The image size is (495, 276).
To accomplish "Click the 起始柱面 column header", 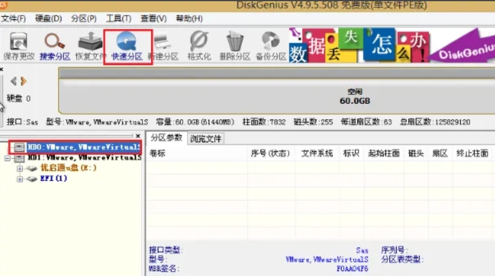I will click(384, 153).
